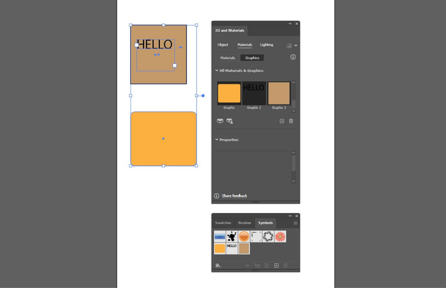Open the Symbol Libraries Menu
The width and height of the screenshot is (446, 288).
coord(218,265)
